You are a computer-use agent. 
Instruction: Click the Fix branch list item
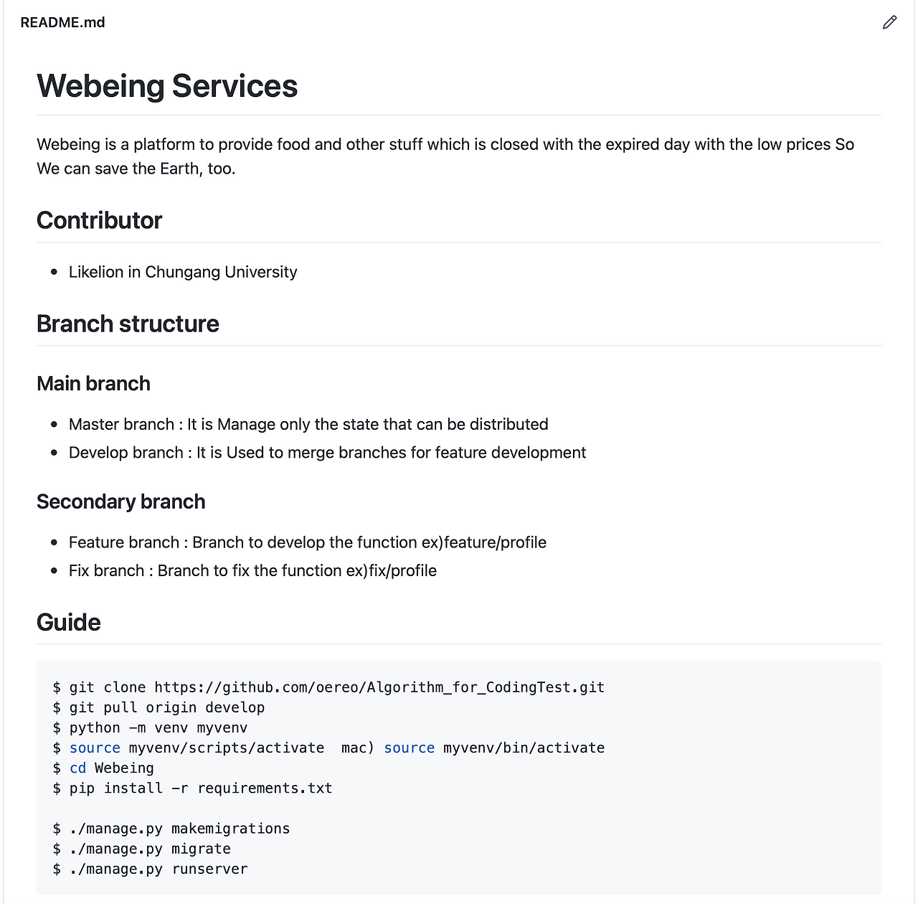252,570
